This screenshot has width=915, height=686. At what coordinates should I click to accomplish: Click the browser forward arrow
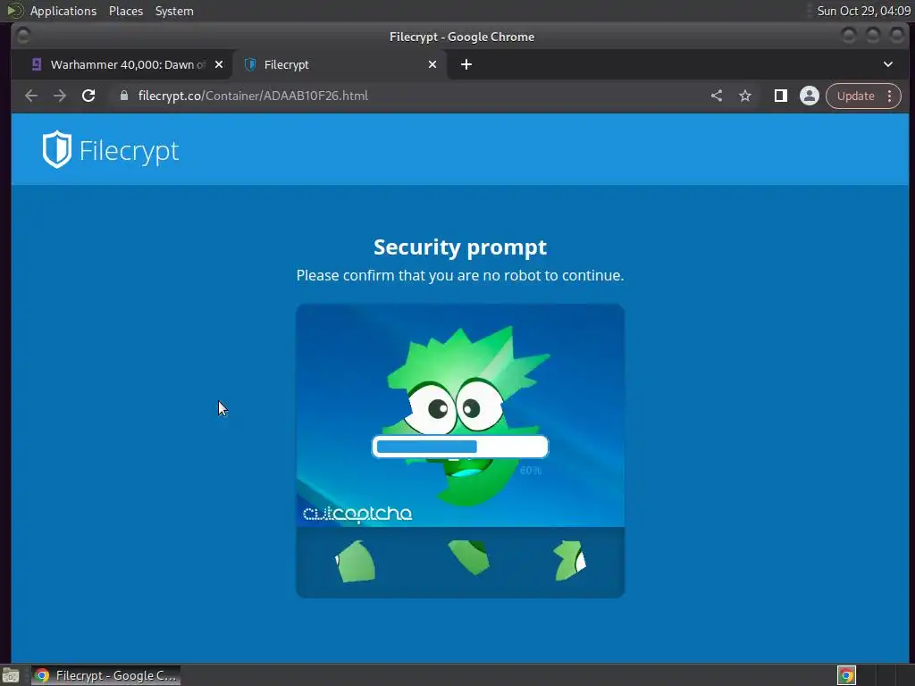click(x=60, y=96)
